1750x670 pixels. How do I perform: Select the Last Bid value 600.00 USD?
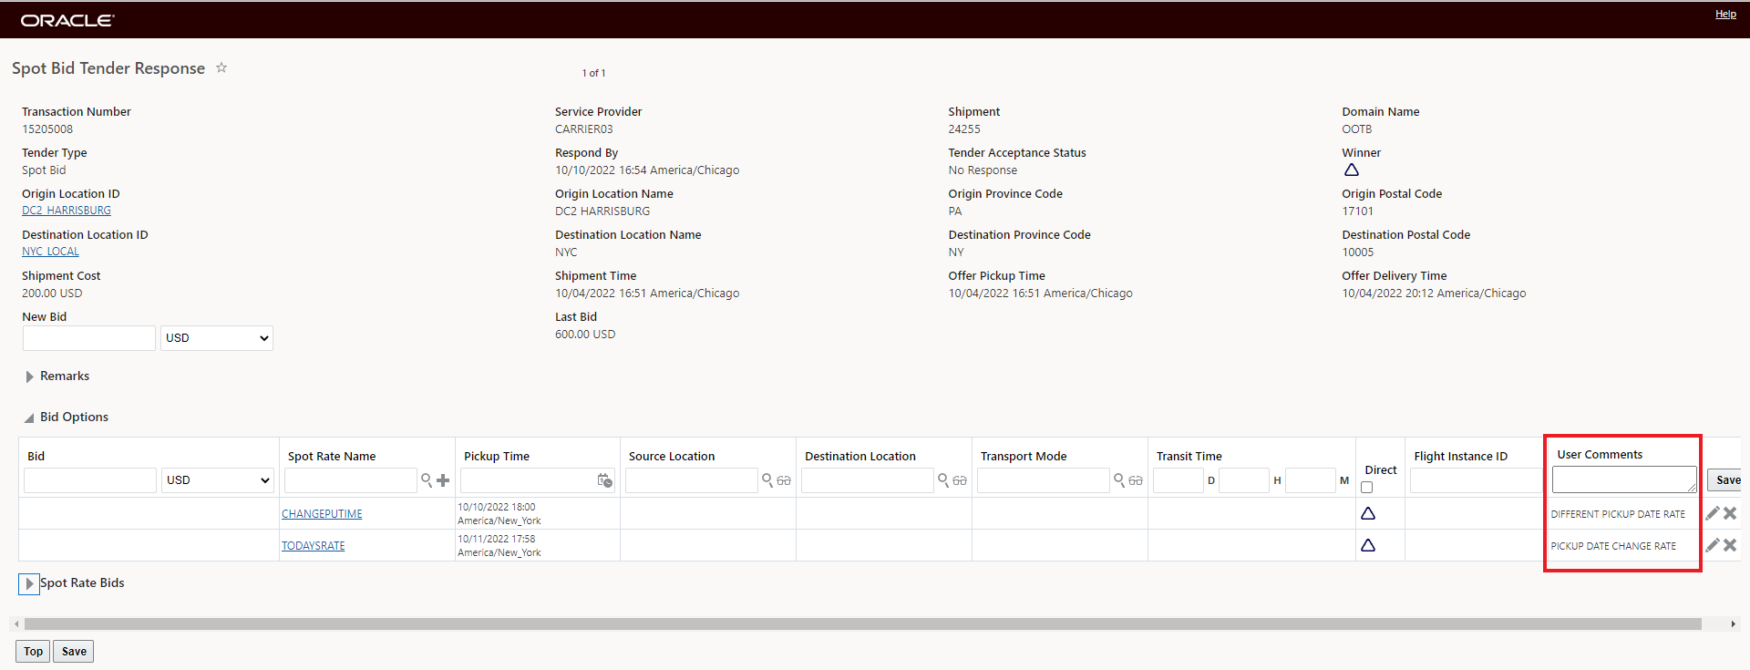pyautogui.click(x=585, y=335)
